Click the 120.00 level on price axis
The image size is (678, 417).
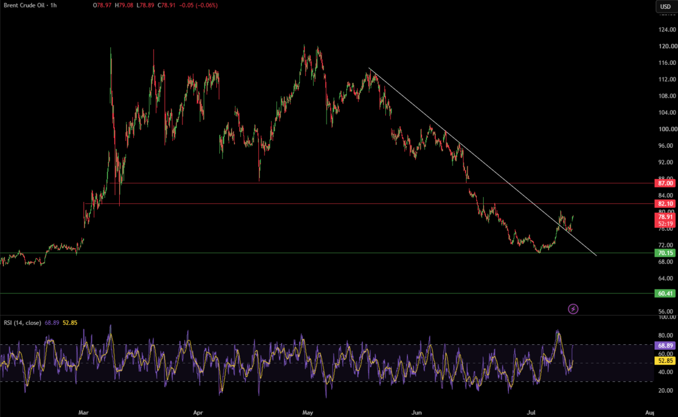click(667, 46)
